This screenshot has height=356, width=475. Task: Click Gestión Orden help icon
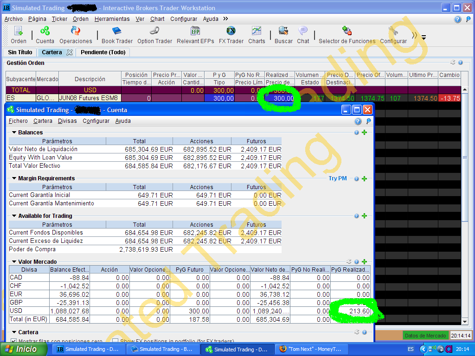point(461,63)
